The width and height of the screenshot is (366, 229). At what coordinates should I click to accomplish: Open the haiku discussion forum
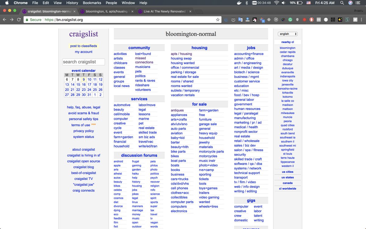point(135,173)
